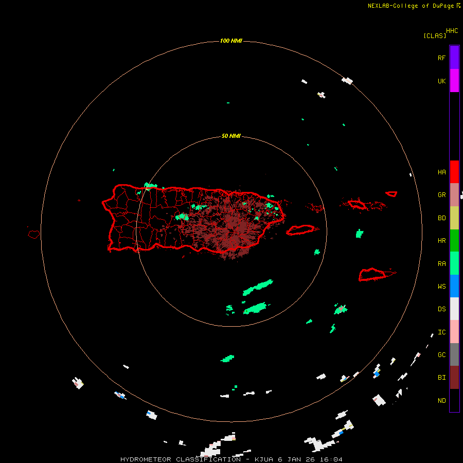This screenshot has width=463, height=463.
Task: Select the IC pink legend swatch
Action: (x=454, y=332)
